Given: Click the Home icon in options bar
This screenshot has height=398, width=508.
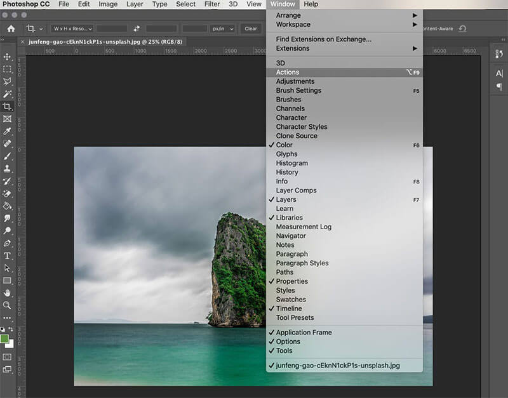Looking at the screenshot, I should pos(11,29).
